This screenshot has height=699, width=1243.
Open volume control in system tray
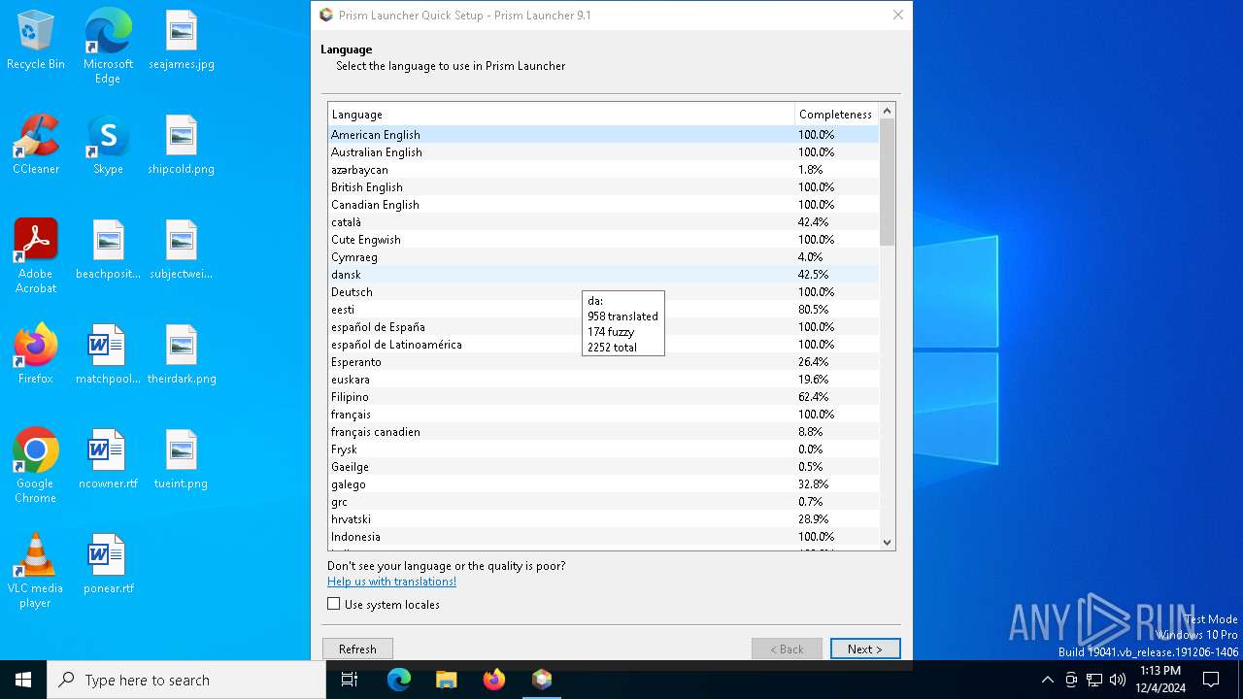[x=1118, y=680]
